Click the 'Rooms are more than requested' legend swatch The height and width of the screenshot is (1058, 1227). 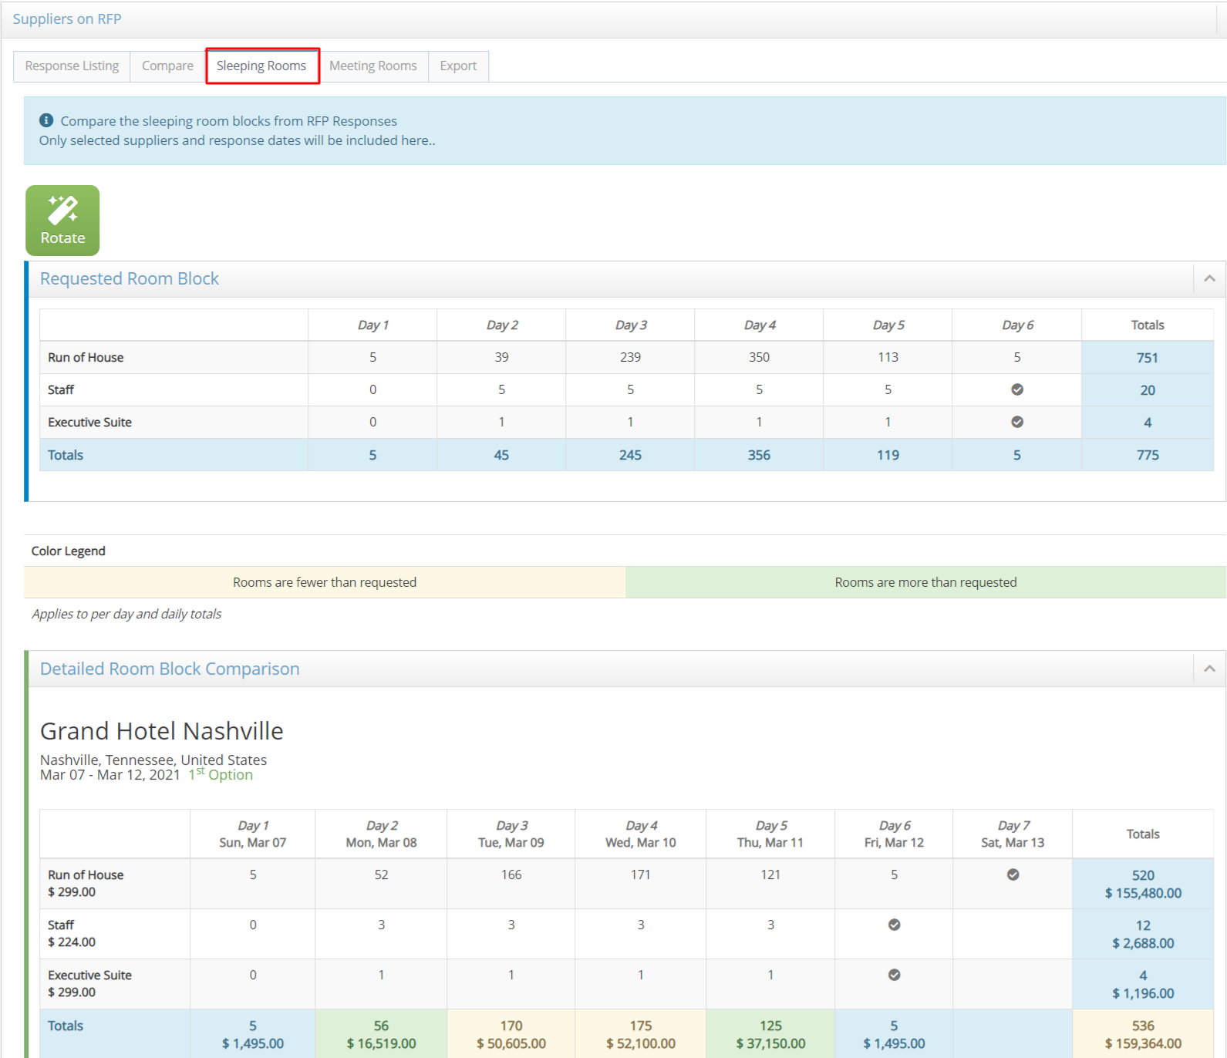(x=925, y=582)
